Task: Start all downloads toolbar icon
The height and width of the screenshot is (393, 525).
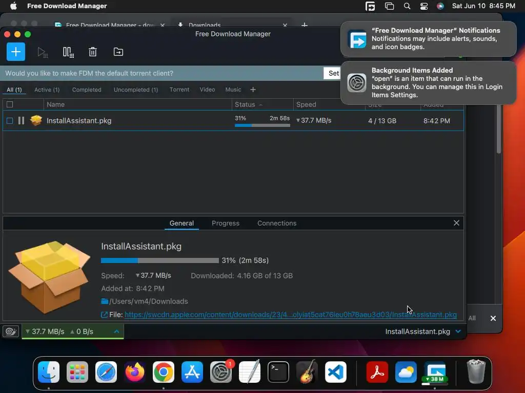Action: [43, 52]
